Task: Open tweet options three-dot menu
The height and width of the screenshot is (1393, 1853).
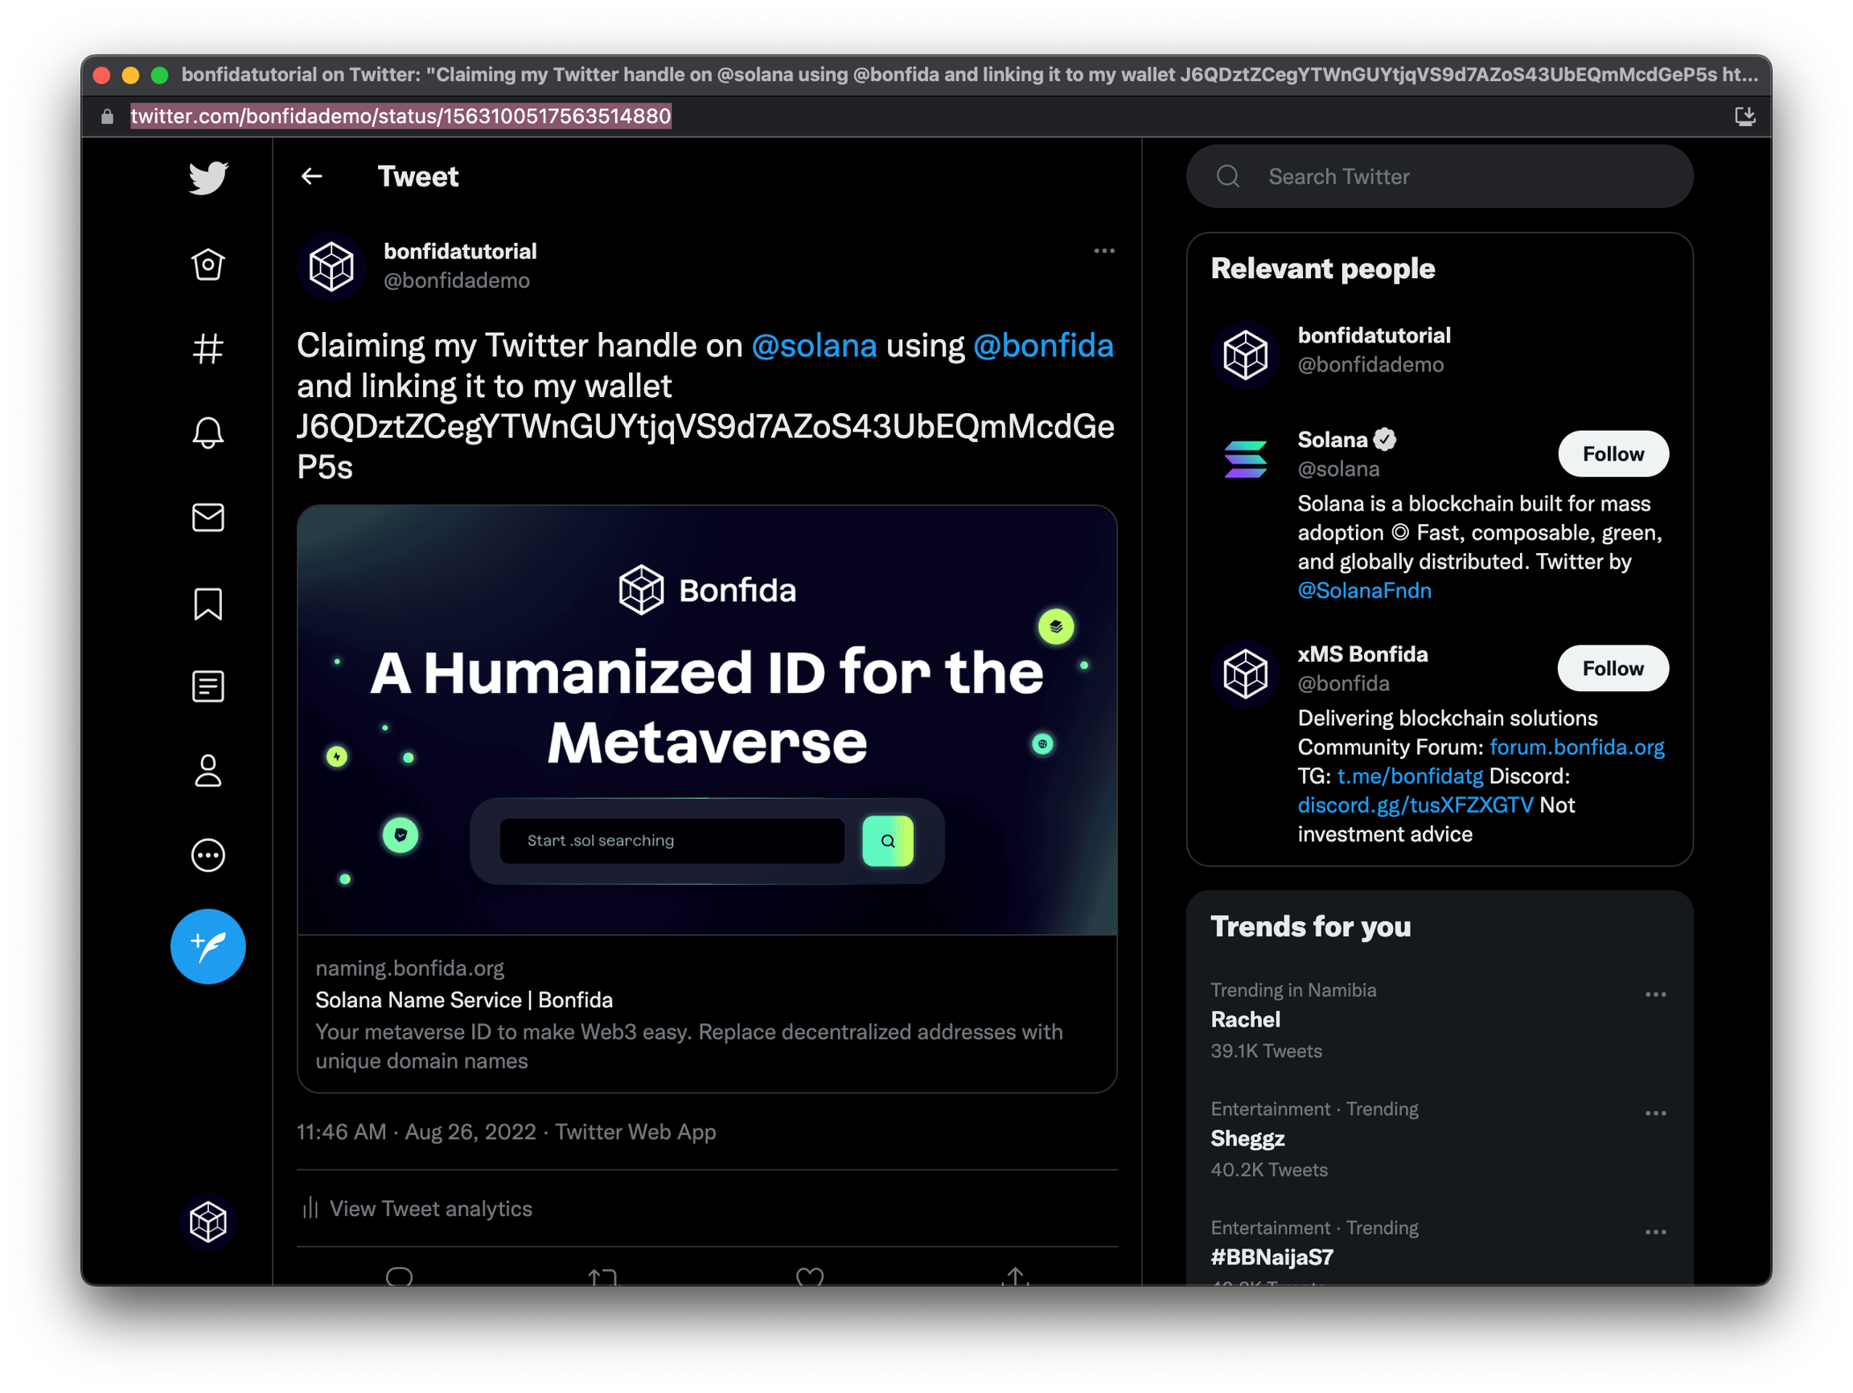Action: pos(1103,251)
